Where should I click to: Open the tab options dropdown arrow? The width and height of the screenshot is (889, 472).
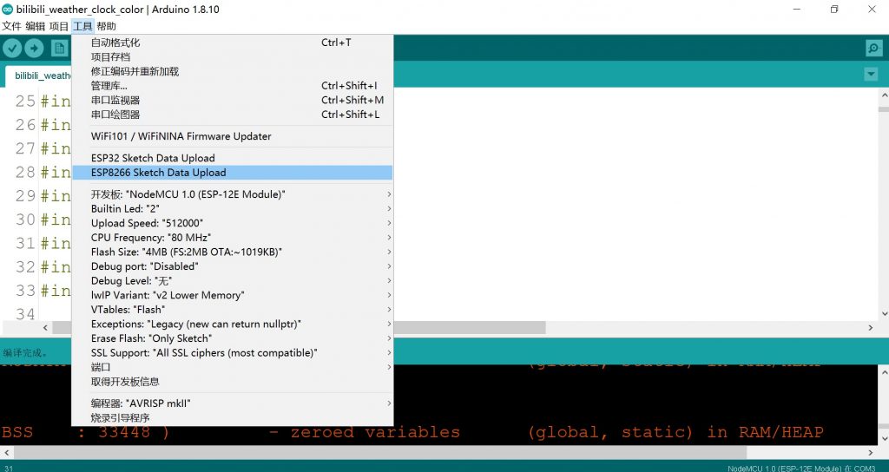(871, 75)
